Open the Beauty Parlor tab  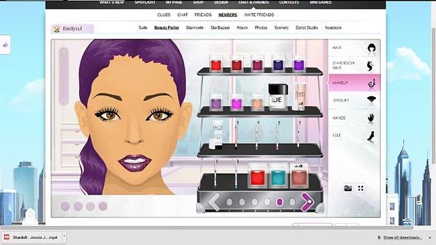[166, 28]
